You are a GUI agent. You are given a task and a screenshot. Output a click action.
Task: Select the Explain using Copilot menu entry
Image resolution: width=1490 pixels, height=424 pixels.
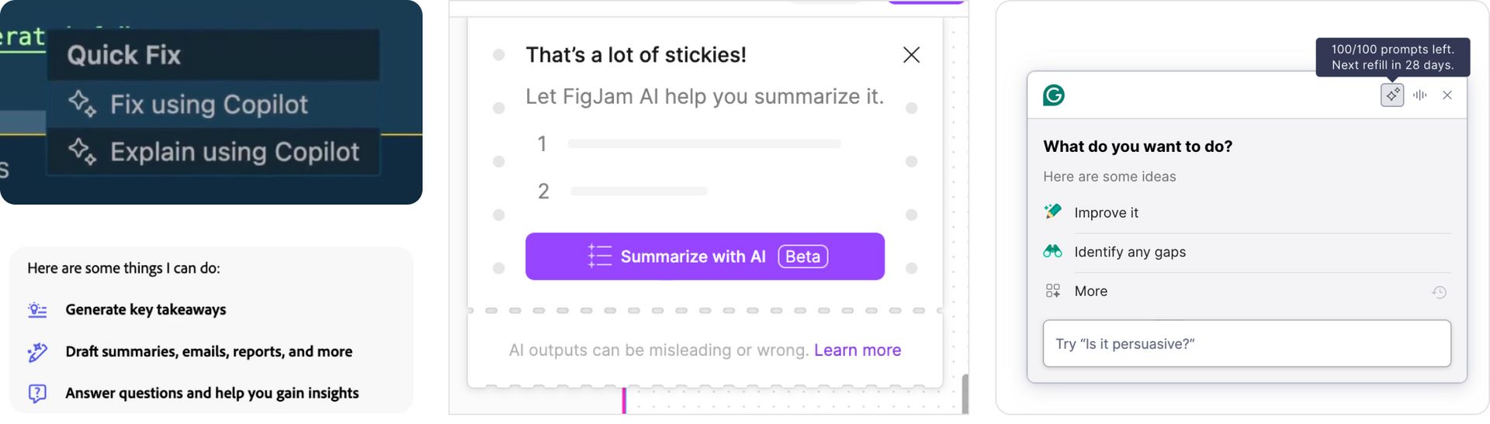click(x=234, y=152)
